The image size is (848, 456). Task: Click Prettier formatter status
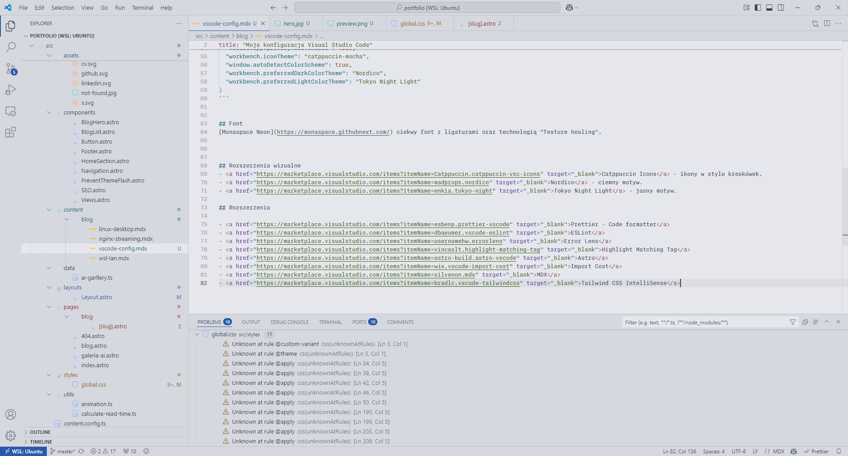click(x=816, y=451)
